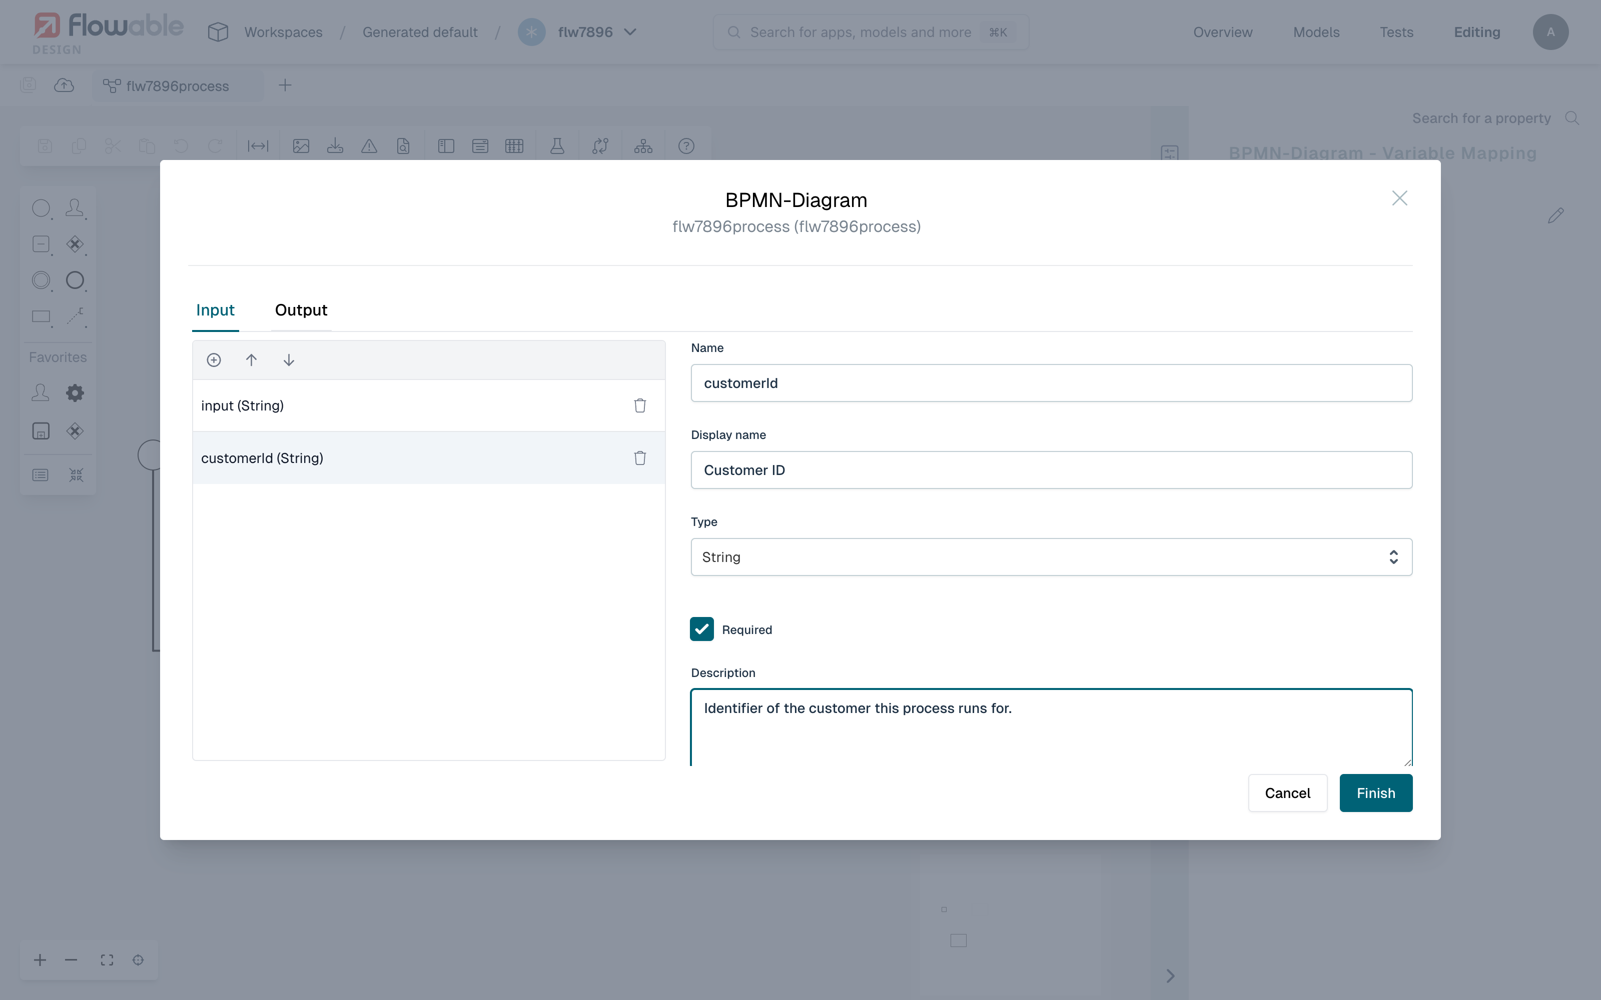Click the fit-width icon in the editor toolbar
The height and width of the screenshot is (1000, 1601).
[x=258, y=146]
